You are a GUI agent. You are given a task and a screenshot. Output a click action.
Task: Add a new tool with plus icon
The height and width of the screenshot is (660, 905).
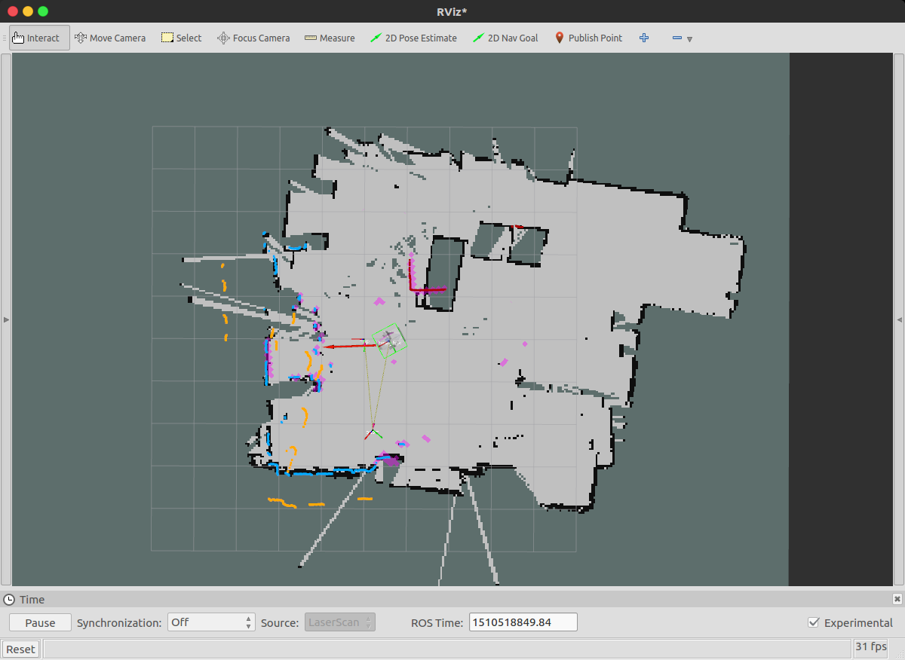tap(644, 38)
